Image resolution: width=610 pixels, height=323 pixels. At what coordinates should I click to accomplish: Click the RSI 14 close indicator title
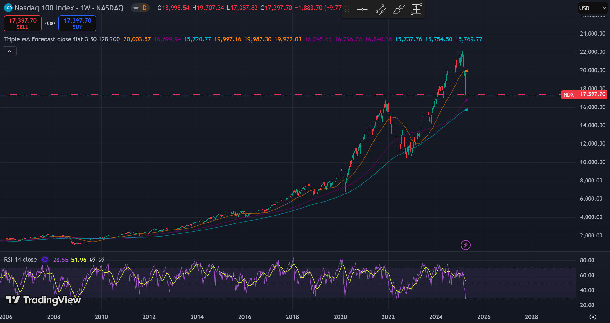coord(20,260)
